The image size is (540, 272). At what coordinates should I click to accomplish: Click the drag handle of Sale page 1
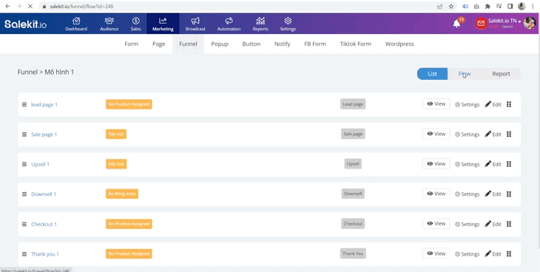[x=24, y=135]
